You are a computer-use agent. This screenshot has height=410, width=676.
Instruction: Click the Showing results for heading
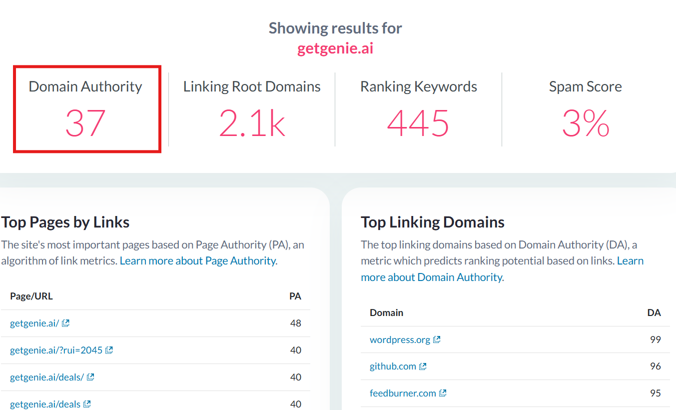[335, 28]
